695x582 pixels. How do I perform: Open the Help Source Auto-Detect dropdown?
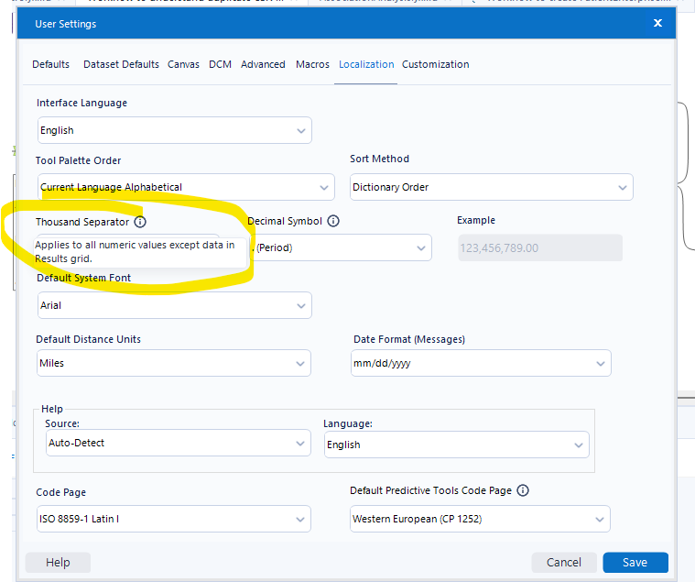tap(179, 443)
